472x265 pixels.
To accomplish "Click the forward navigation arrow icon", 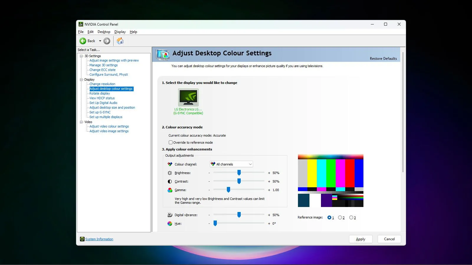I will pos(107,41).
